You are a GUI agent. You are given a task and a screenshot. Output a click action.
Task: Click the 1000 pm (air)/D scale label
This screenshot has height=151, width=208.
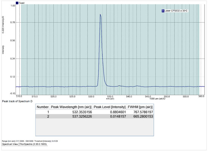[157, 99]
